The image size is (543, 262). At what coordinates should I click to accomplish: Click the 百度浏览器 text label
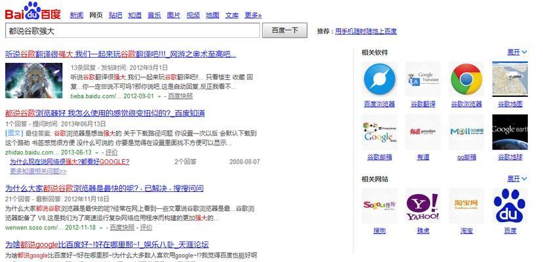pos(380,104)
